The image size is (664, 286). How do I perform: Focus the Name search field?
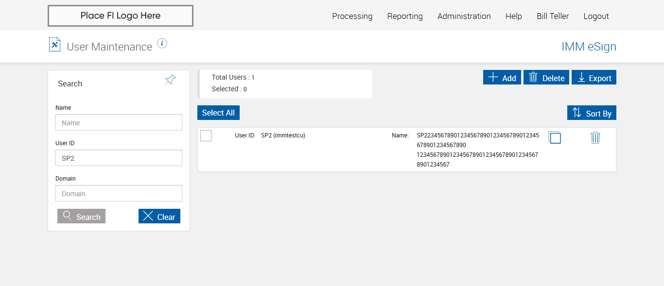[119, 123]
